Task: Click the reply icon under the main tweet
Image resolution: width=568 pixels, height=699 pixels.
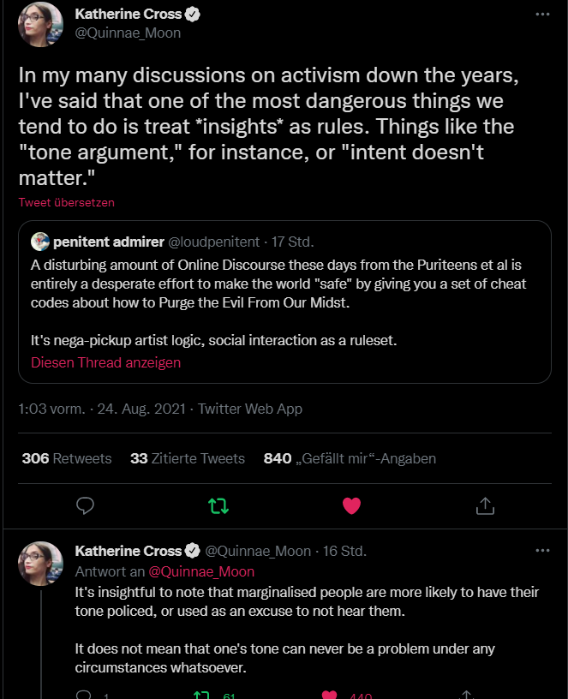Action: 85,505
